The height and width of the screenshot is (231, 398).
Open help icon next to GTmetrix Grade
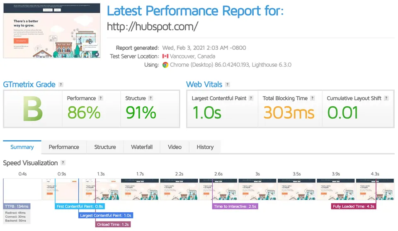tap(61, 85)
